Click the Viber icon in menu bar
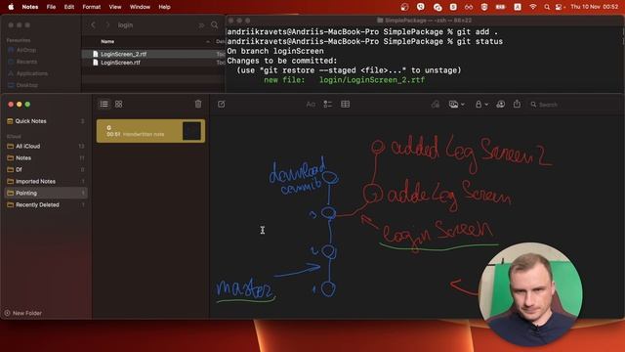Image resolution: width=625 pixels, height=352 pixels. pos(421,7)
